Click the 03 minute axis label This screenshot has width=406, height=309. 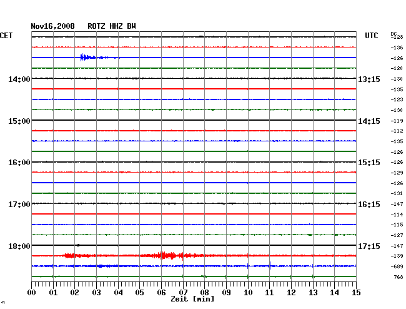tap(96, 293)
